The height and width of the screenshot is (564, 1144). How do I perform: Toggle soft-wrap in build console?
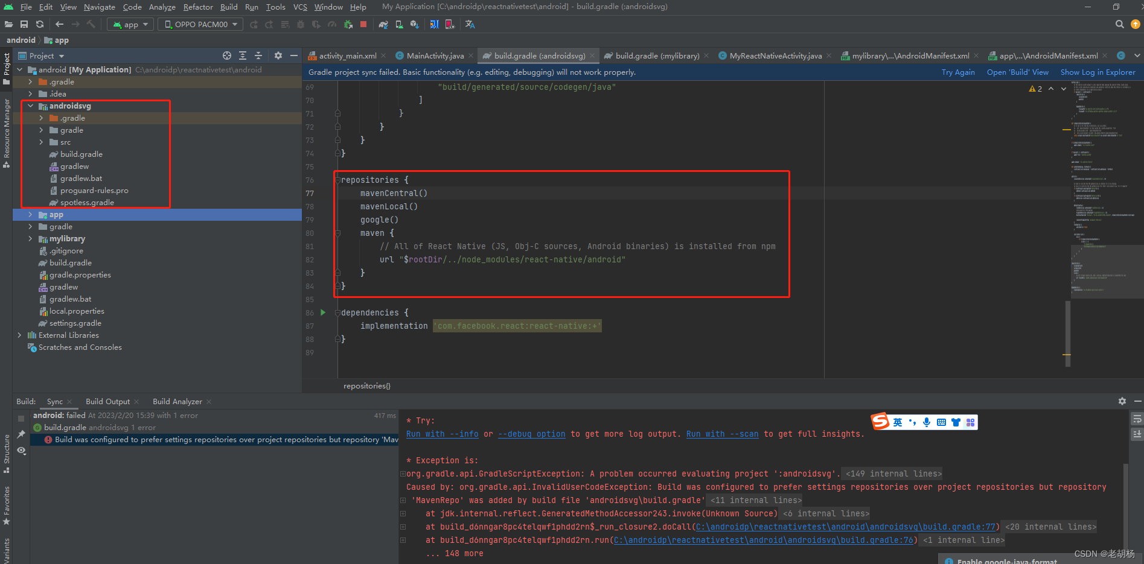pos(1137,419)
